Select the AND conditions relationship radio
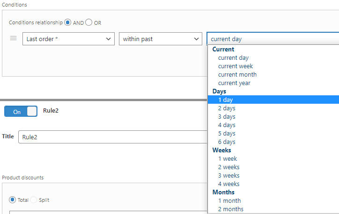This screenshot has height=214, width=339. [68, 22]
